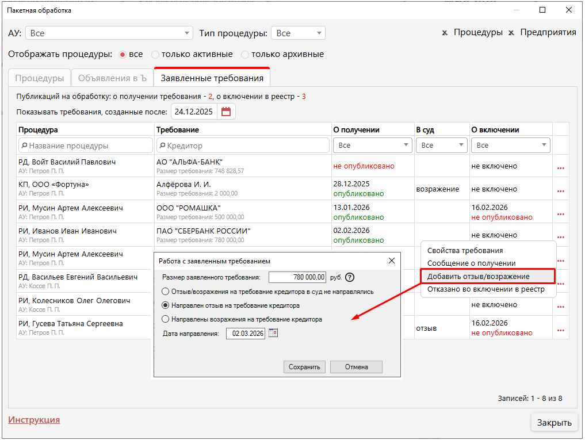Open the calendar for the requirements date filter

[226, 112]
